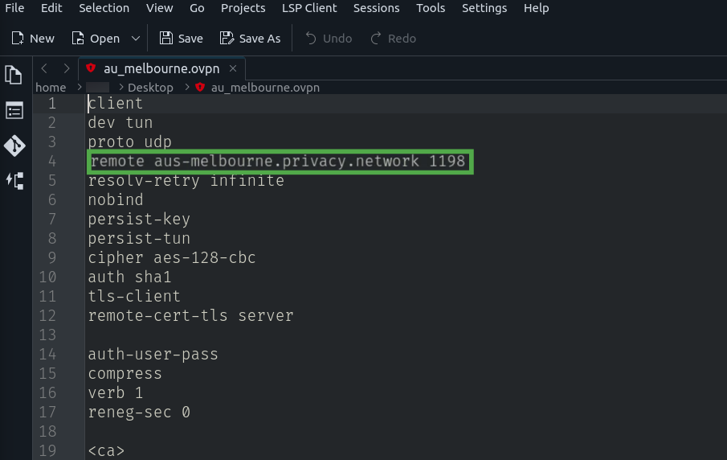Click line number 13 in the gutter
The image size is (727, 460).
tap(47, 335)
